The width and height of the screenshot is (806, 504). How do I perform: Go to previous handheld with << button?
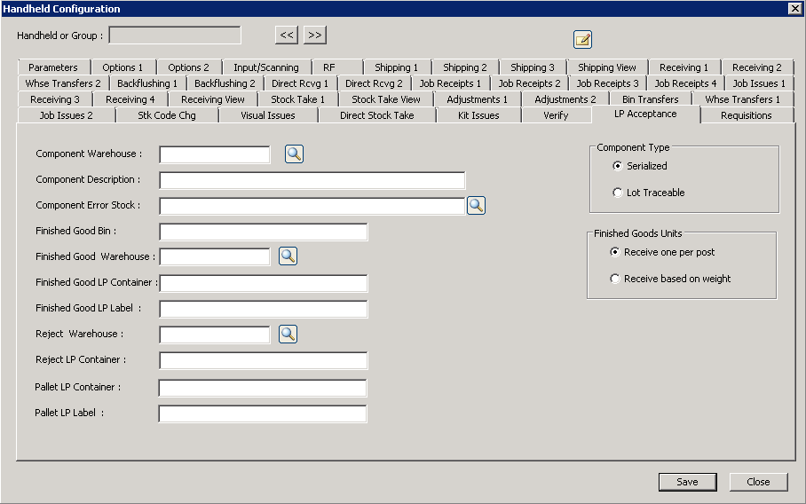click(286, 35)
